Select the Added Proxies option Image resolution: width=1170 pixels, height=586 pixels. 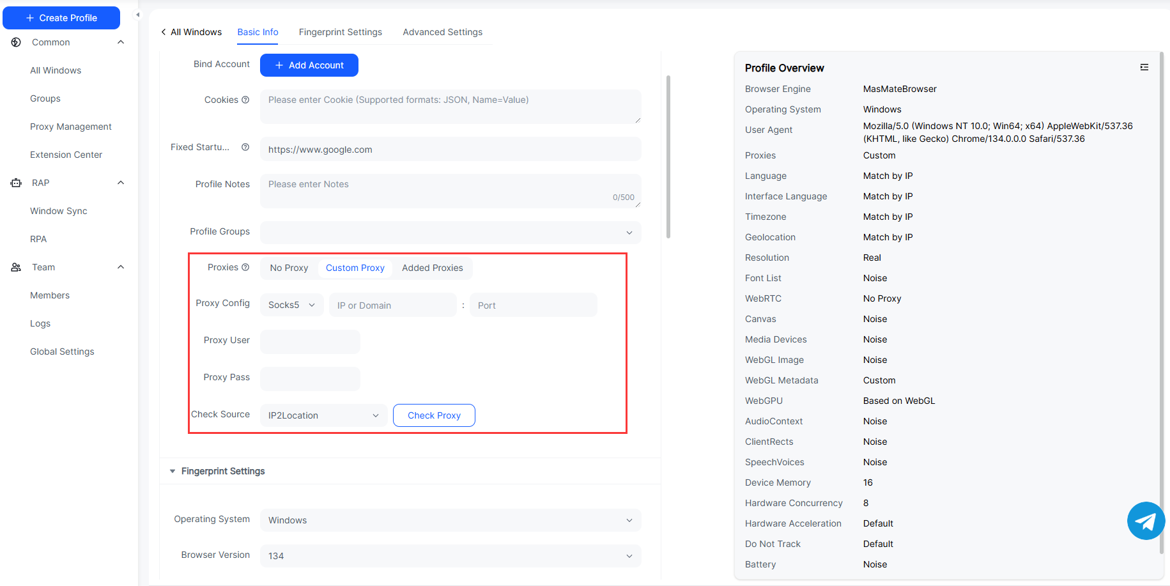click(432, 268)
